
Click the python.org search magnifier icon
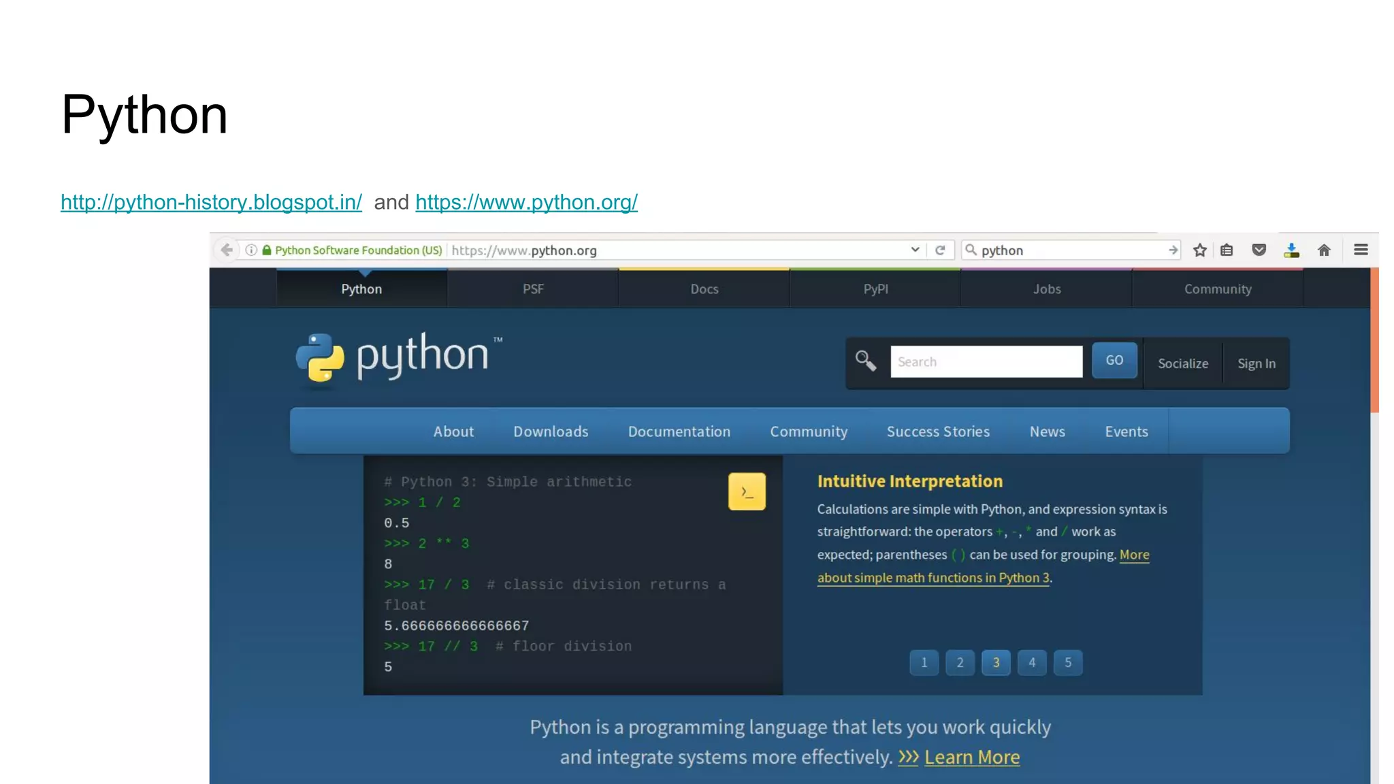pos(865,361)
